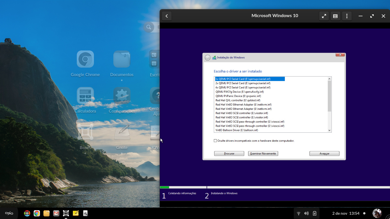Viewport: 390px width, 219px height.
Task: Click the Windows setup icon beside dialog title
Action: click(x=214, y=58)
